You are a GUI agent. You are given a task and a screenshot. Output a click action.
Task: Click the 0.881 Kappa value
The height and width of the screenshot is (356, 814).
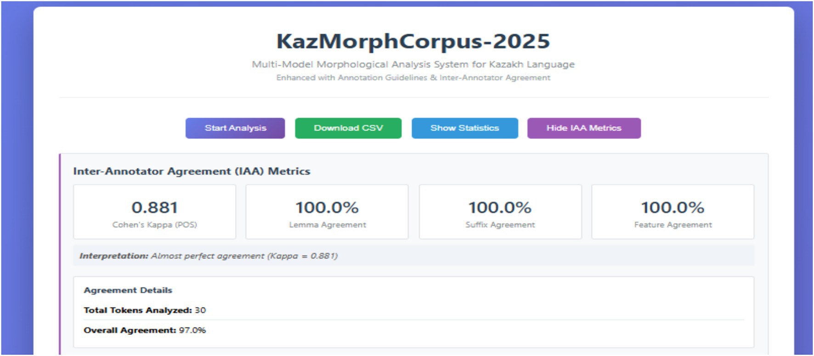pyautogui.click(x=155, y=207)
